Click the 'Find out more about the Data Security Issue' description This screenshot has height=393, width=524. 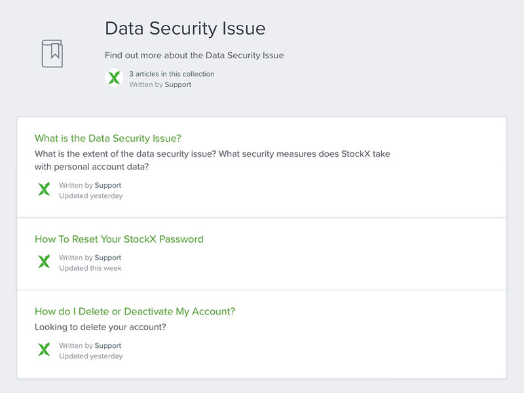pos(194,56)
